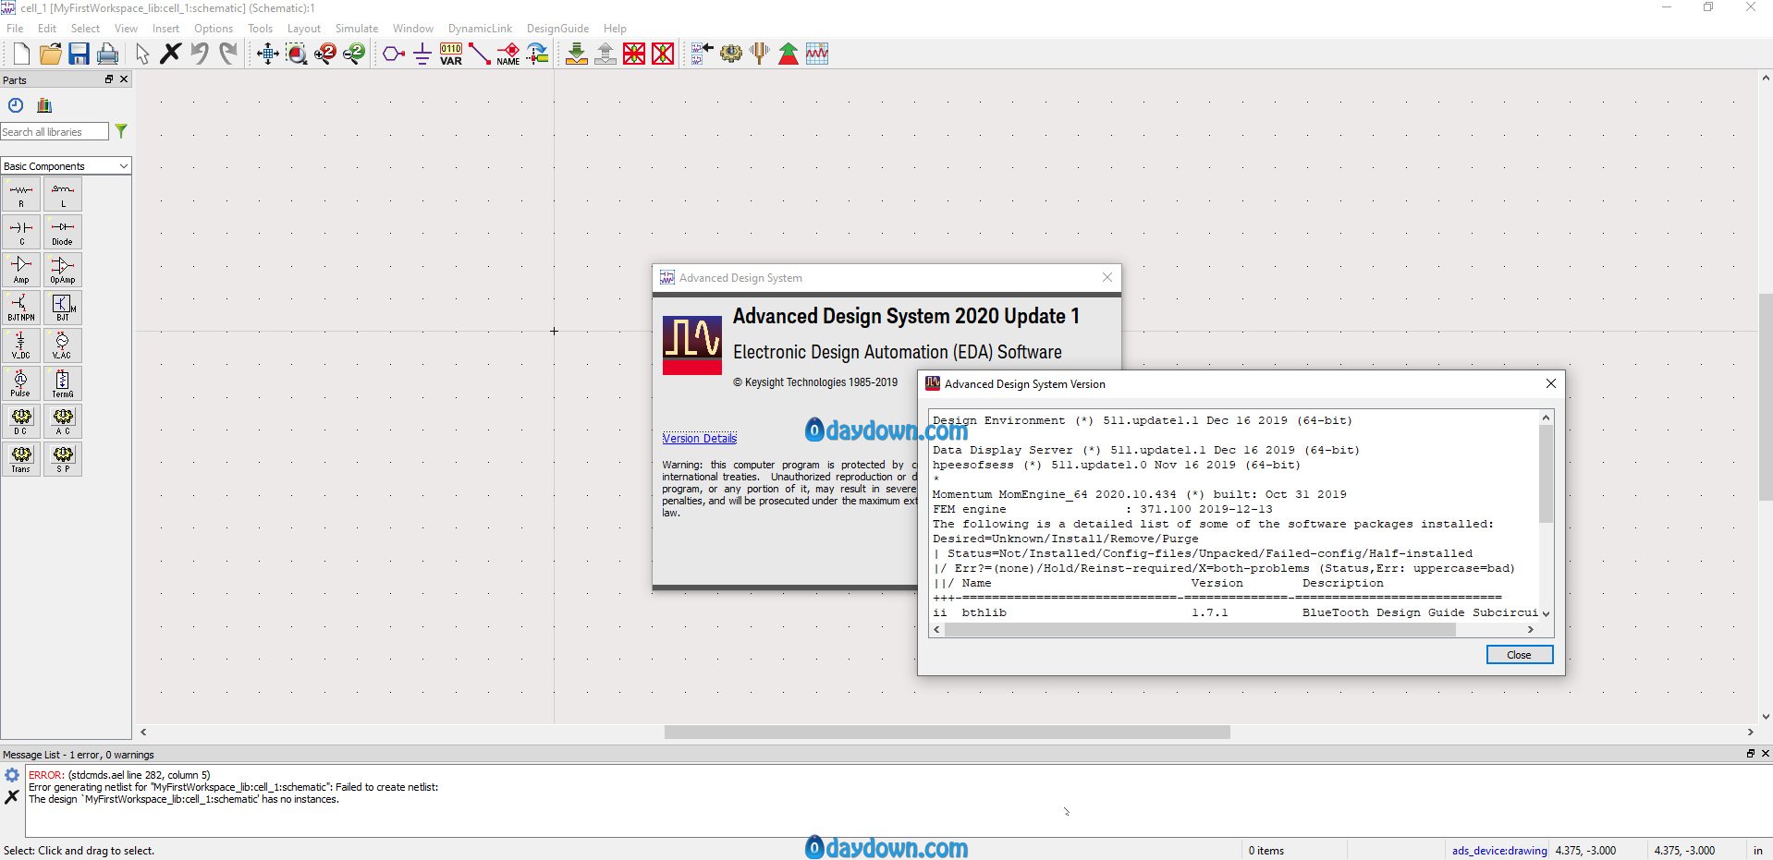The image size is (1773, 860).
Task: Insert a VAR variable equation block
Action: click(451, 54)
